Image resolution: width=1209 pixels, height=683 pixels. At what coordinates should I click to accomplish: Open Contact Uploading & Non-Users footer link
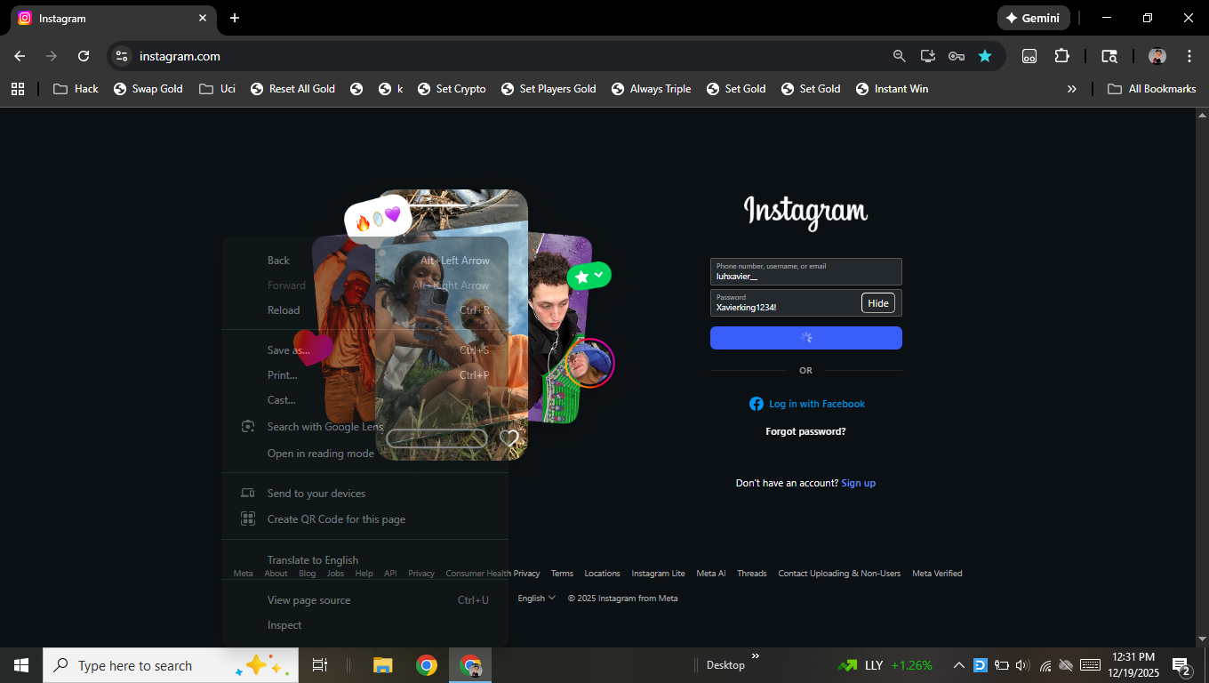(839, 574)
